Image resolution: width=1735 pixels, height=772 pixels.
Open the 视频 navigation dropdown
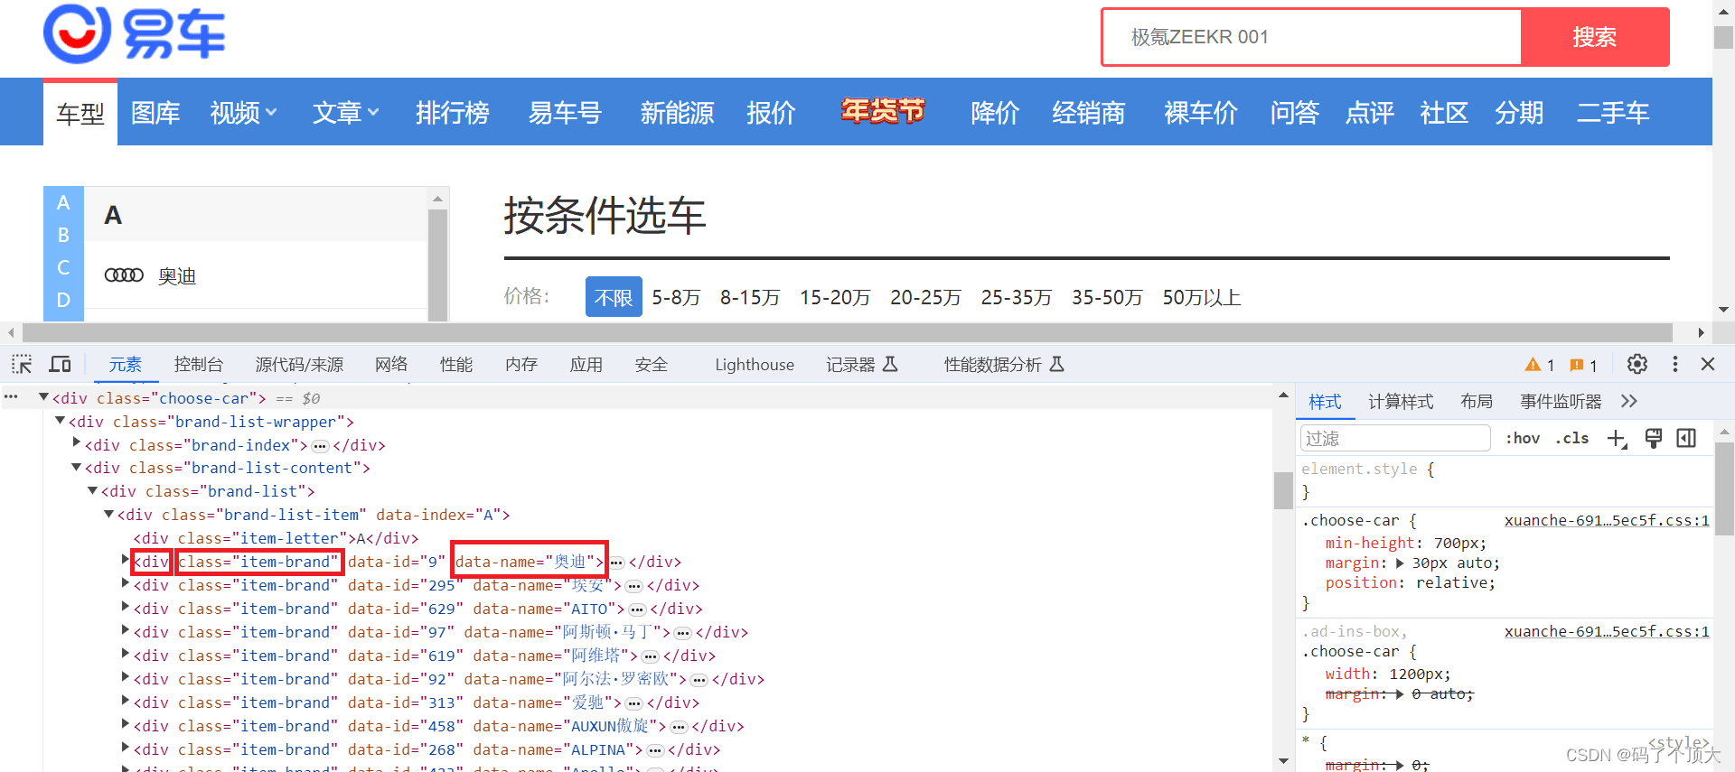[x=243, y=113]
